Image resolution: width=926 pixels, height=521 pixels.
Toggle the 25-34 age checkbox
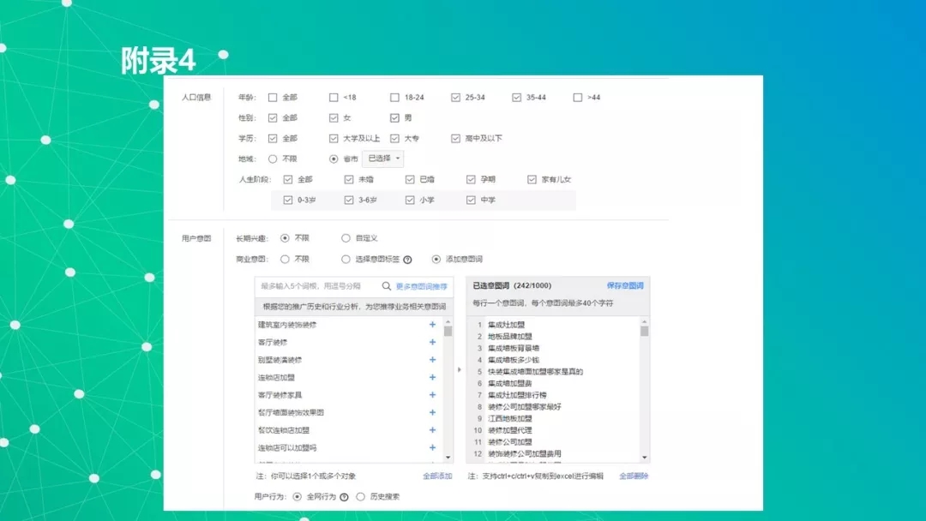pos(456,98)
